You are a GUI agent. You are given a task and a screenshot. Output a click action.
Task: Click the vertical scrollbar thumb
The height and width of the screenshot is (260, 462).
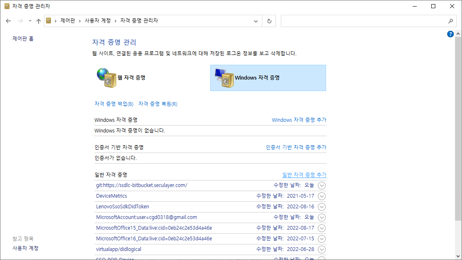click(458, 129)
